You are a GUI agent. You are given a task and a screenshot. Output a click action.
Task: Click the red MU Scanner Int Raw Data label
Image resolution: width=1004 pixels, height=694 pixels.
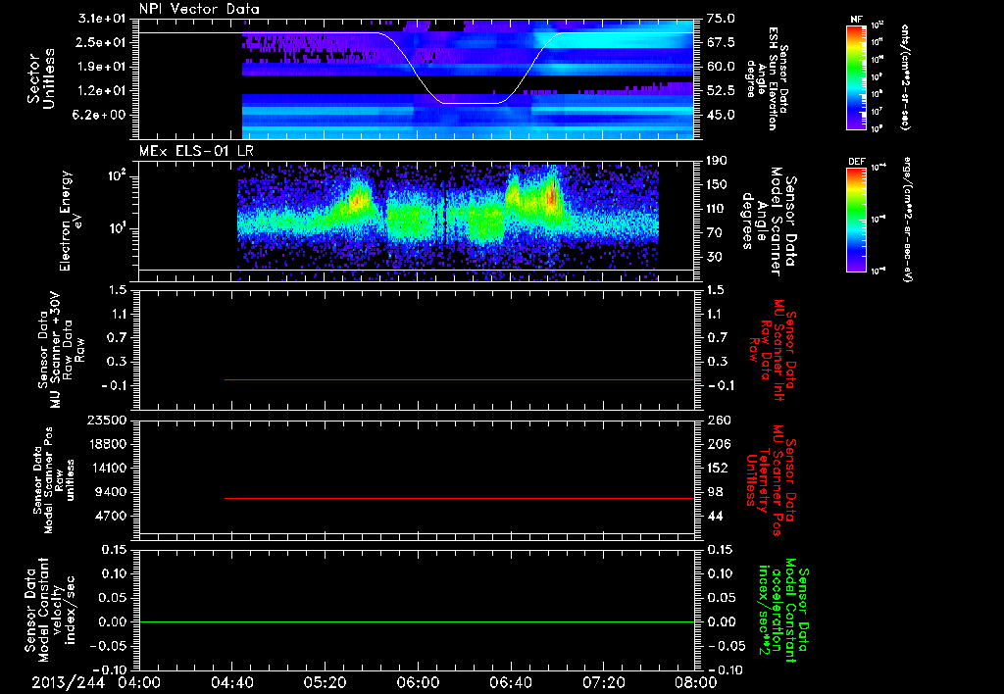772,350
